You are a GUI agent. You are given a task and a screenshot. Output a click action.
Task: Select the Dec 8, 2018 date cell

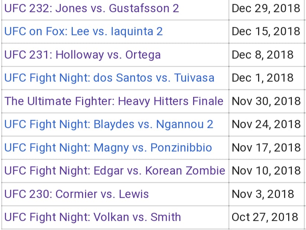pos(263,55)
